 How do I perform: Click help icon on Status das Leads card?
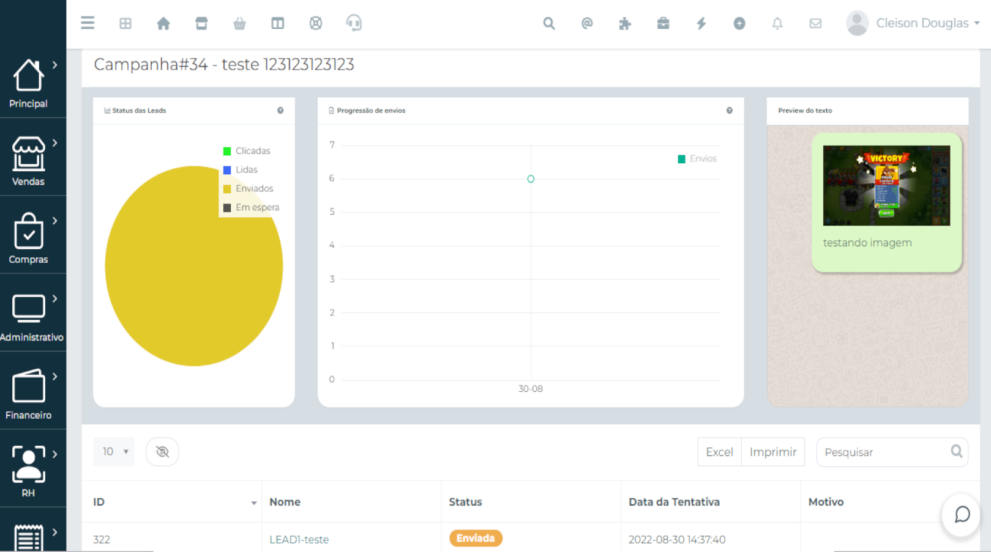coord(280,111)
